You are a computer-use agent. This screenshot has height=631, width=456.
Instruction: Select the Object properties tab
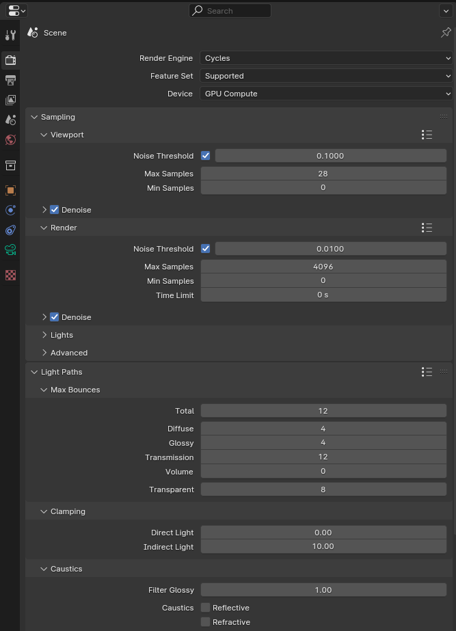pyautogui.click(x=10, y=190)
